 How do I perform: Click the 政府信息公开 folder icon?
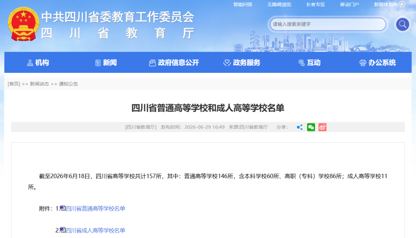[152, 63]
